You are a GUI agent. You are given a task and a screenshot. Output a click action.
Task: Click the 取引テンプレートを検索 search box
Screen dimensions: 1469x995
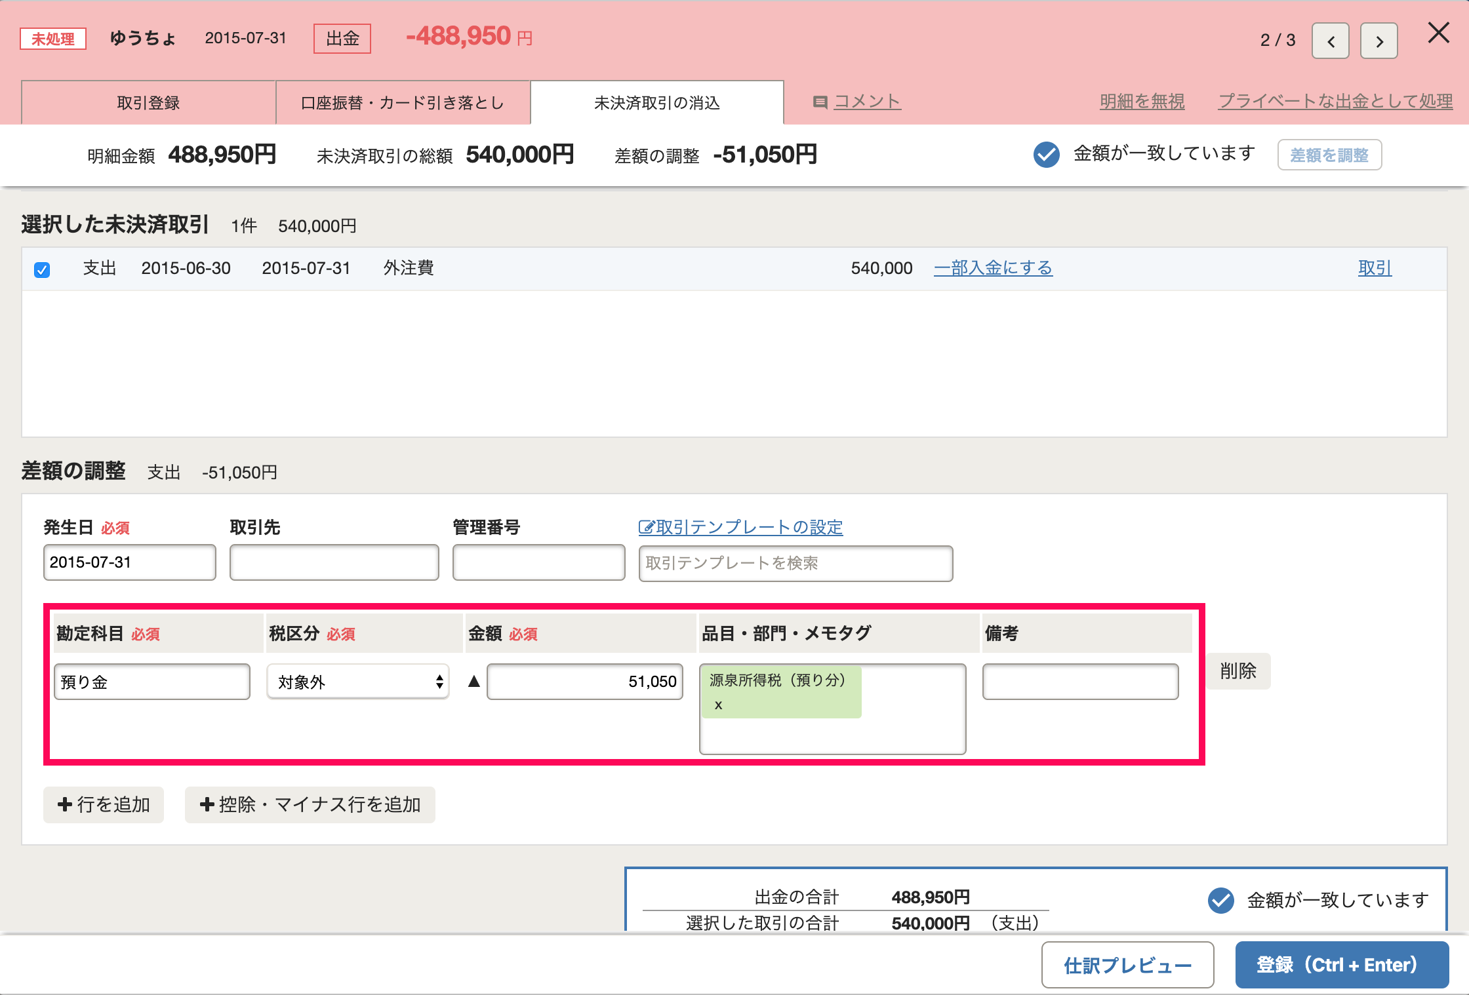(x=795, y=563)
